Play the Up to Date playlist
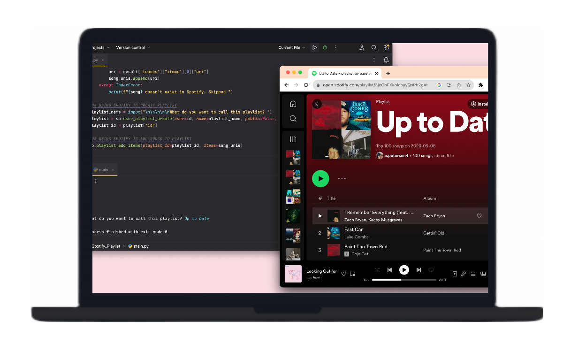Image resolution: width=563 pixels, height=351 pixels. point(321,178)
